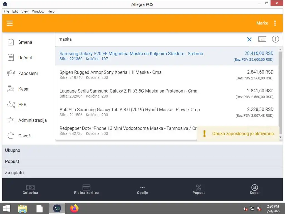
Task: Click Bez PDV 2.007,48 RSD text
Action: [254, 116]
